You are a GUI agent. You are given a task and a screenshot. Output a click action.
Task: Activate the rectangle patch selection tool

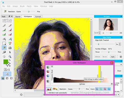4,43
